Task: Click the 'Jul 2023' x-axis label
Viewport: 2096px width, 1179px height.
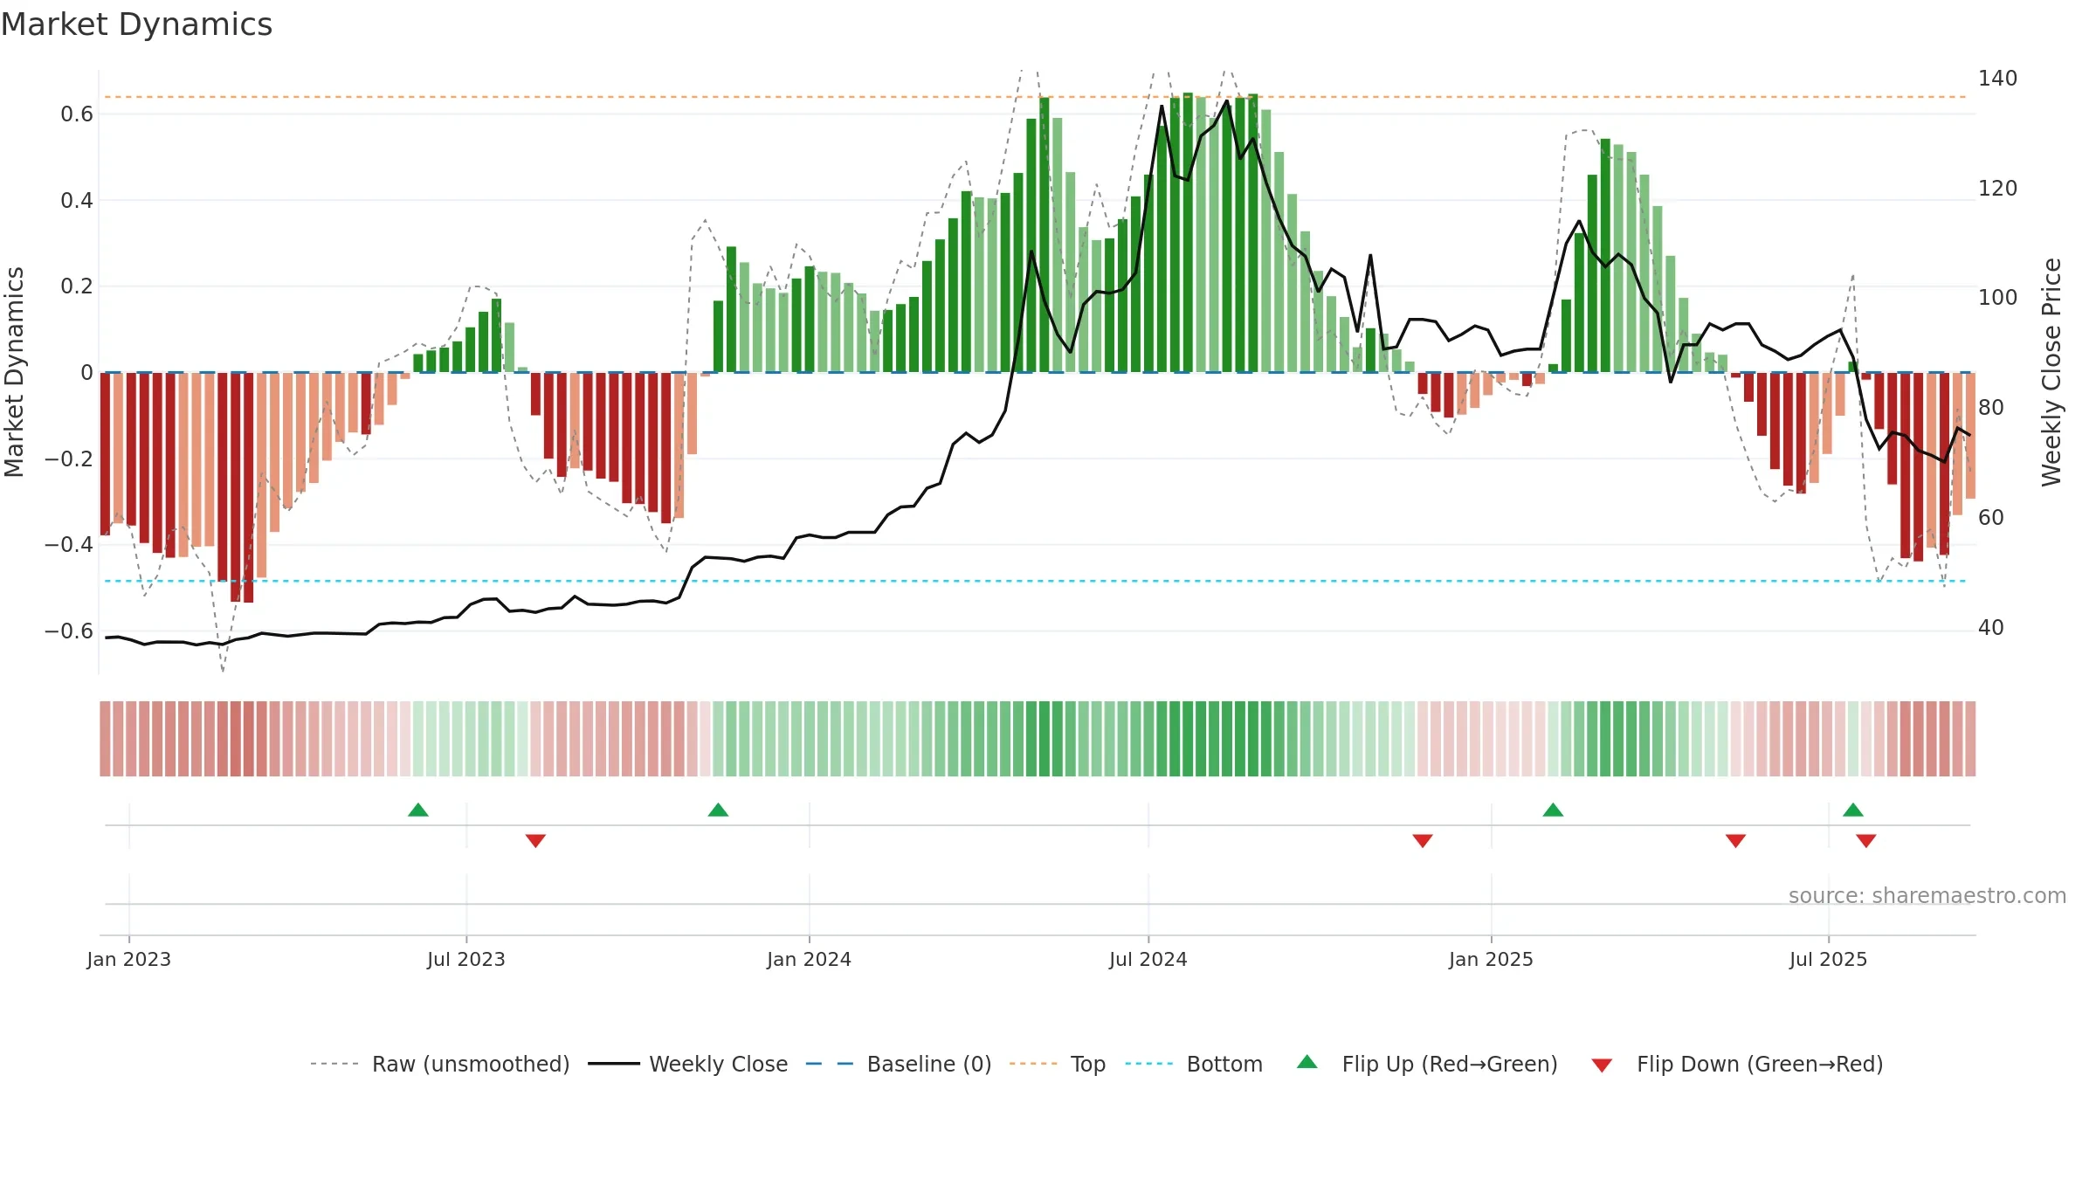Action: 466,959
